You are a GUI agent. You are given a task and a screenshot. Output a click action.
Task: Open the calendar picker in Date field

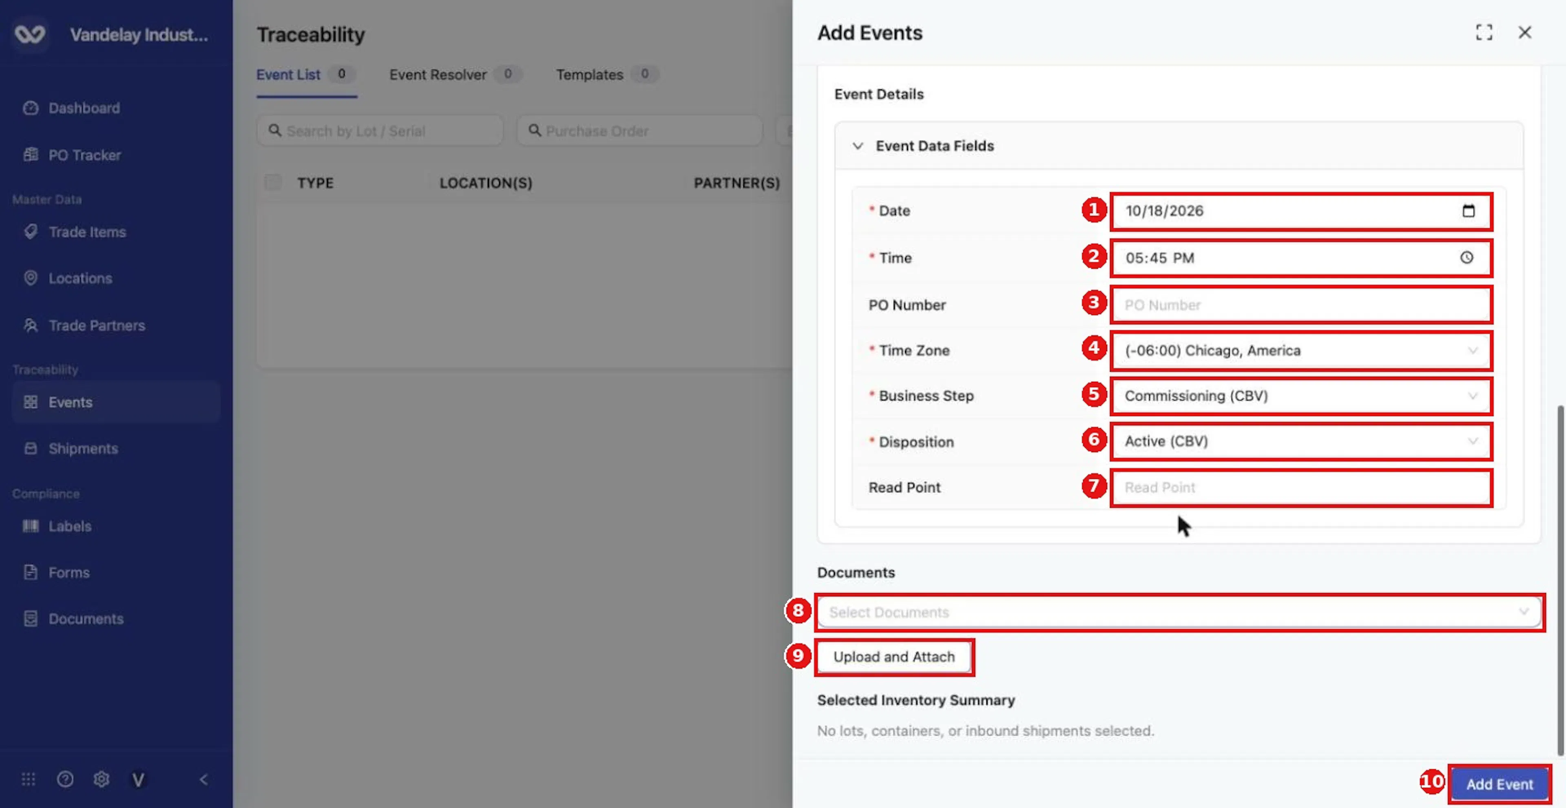pos(1468,211)
